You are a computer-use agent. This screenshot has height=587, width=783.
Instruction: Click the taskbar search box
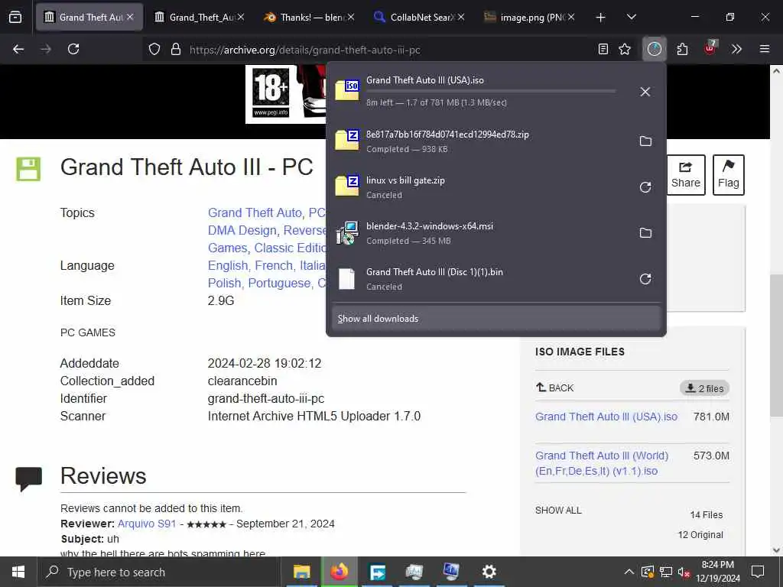[x=159, y=572]
